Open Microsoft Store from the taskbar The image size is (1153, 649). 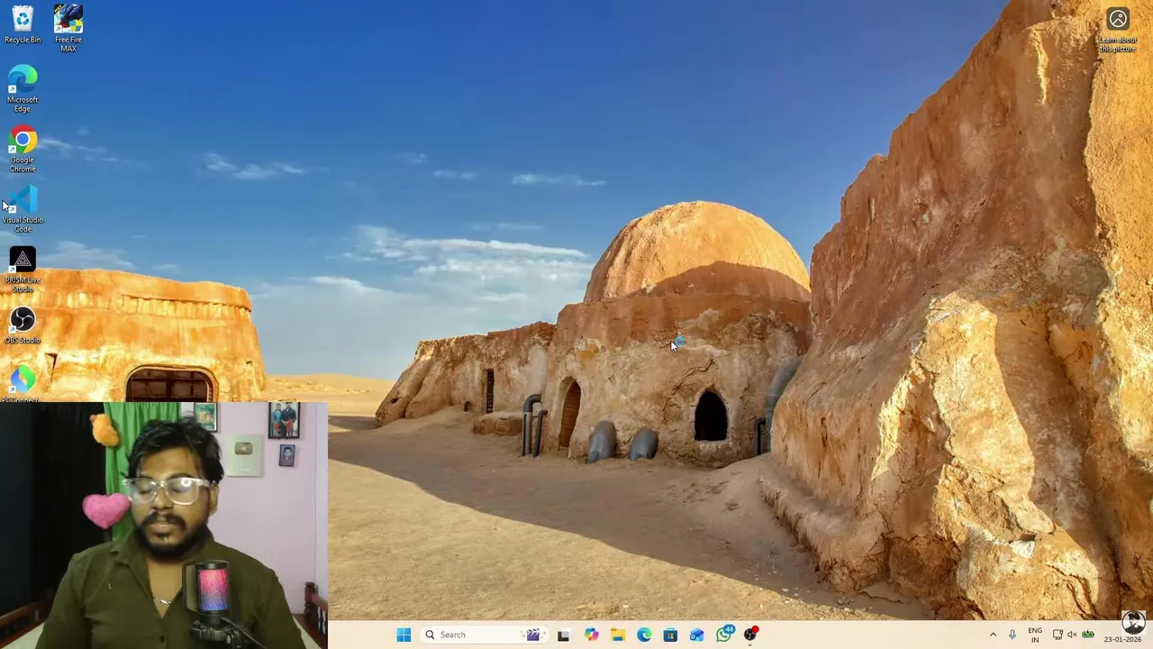point(670,635)
